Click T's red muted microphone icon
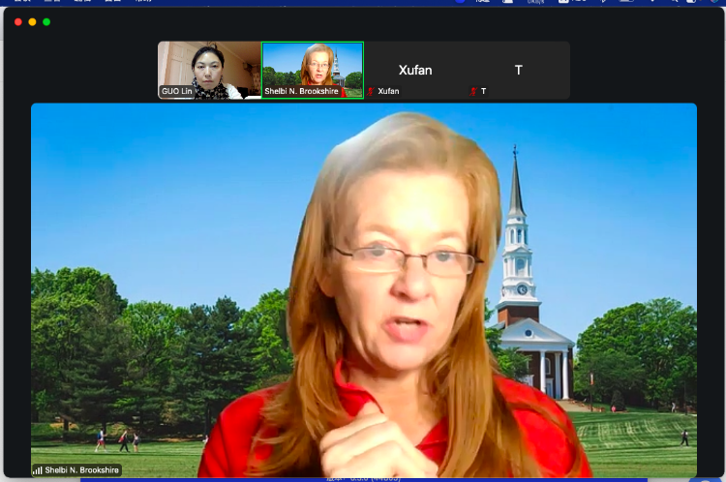Viewport: 726px width, 482px height. tap(473, 92)
